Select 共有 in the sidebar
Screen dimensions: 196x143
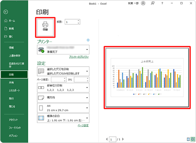(14, 83)
